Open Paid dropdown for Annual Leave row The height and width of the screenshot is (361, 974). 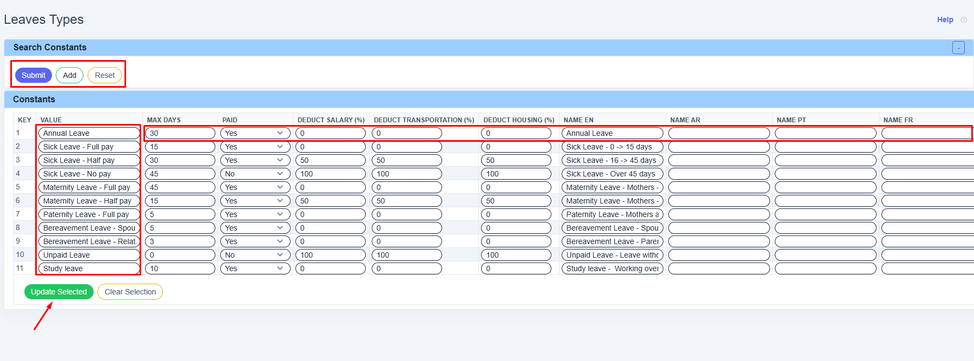255,133
